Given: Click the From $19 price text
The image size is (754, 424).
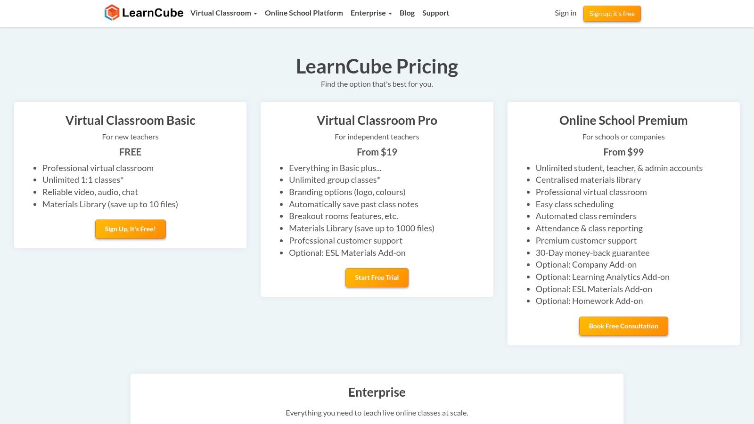Looking at the screenshot, I should tap(377, 152).
